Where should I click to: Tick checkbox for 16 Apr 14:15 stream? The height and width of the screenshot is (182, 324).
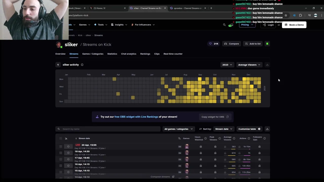(x=60, y=166)
